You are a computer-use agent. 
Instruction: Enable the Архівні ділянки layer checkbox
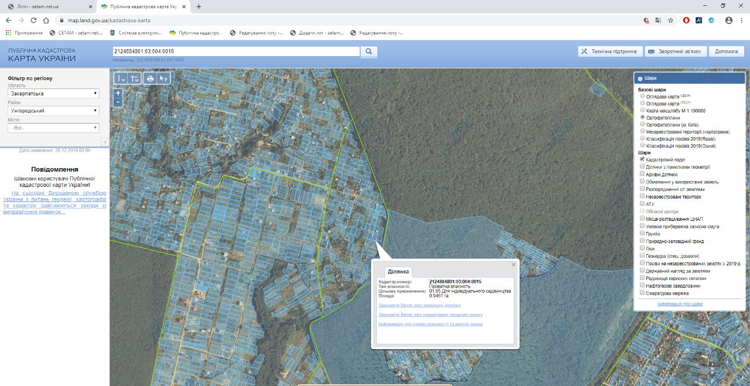pos(642,174)
